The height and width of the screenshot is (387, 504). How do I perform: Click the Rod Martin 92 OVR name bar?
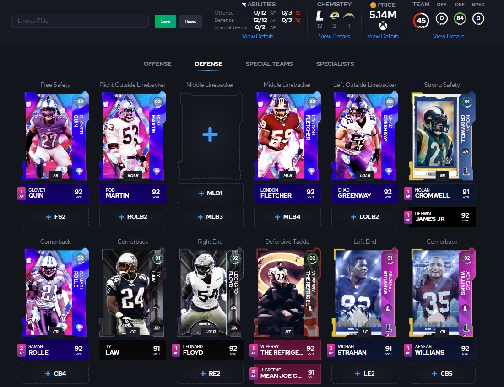133,193
